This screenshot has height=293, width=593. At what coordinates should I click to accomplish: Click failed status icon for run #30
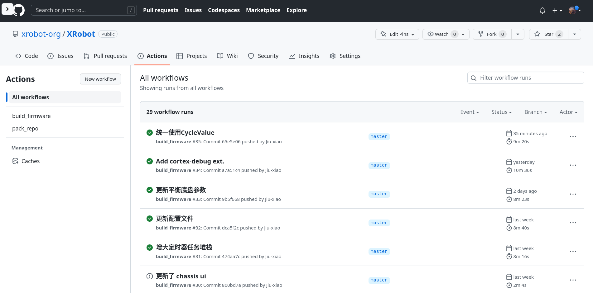click(x=150, y=276)
